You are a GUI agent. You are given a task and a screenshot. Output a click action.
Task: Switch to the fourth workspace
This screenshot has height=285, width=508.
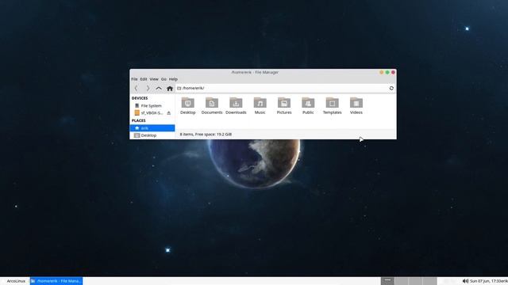click(x=429, y=281)
